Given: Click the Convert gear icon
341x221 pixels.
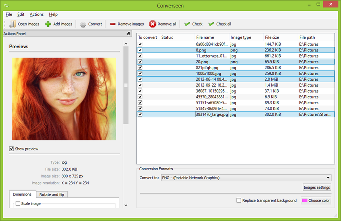Looking at the screenshot, I should (x=83, y=24).
